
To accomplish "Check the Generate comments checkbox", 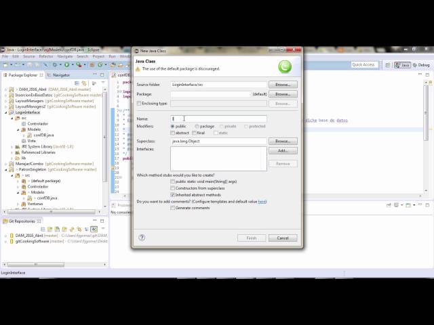I will 172,208.
